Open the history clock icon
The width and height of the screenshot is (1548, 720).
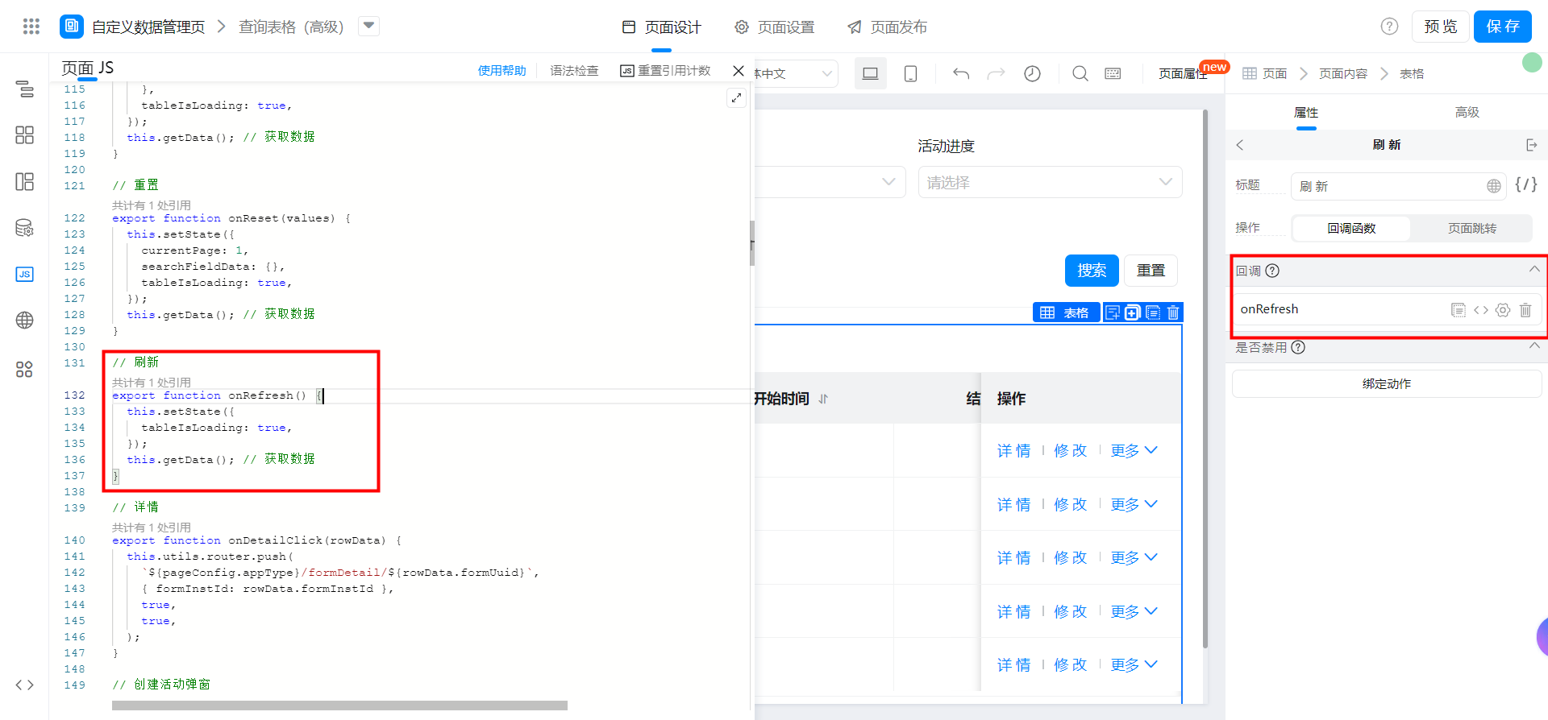[x=1032, y=73]
